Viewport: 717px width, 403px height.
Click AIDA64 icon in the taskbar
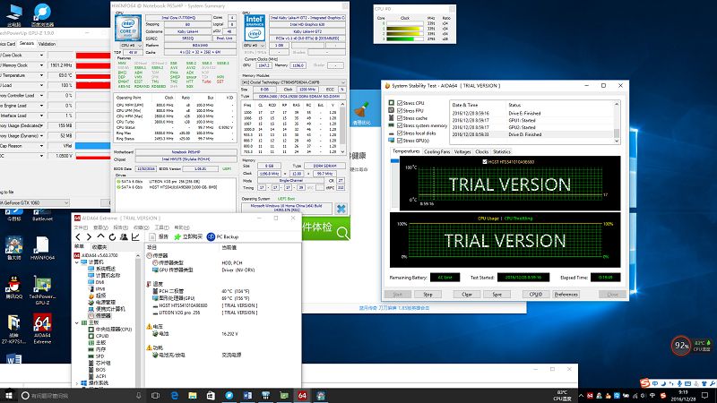pyautogui.click(x=302, y=395)
